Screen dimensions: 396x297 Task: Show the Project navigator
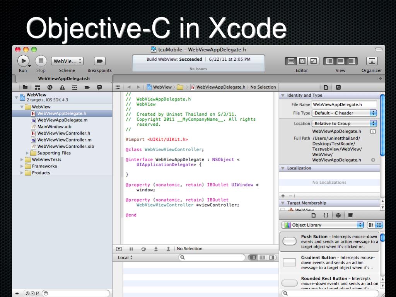(25, 87)
